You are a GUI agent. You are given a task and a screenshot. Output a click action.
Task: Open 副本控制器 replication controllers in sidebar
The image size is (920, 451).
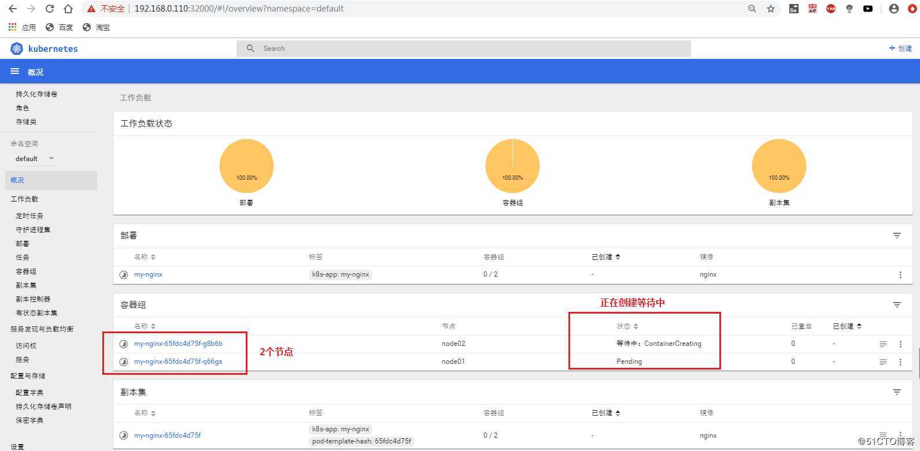coord(33,299)
